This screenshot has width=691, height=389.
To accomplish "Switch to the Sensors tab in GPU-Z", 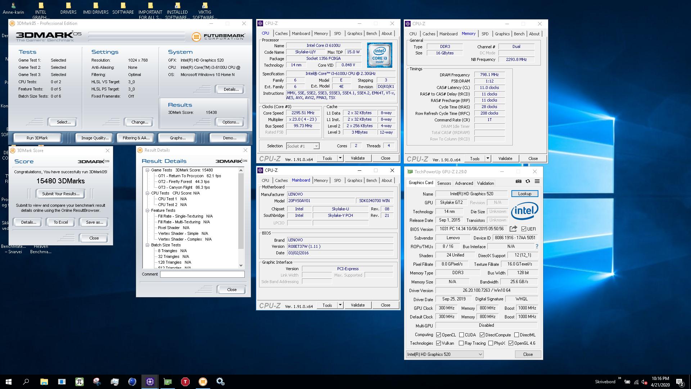I will click(444, 183).
